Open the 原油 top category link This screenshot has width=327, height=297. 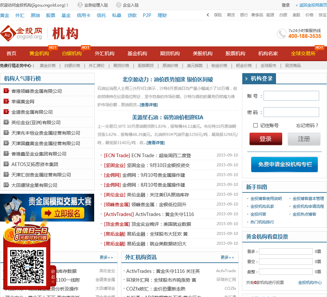[x=35, y=15]
